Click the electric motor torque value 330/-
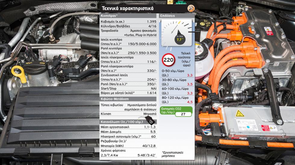The height and width of the screenshot is (165, 295). point(152,71)
